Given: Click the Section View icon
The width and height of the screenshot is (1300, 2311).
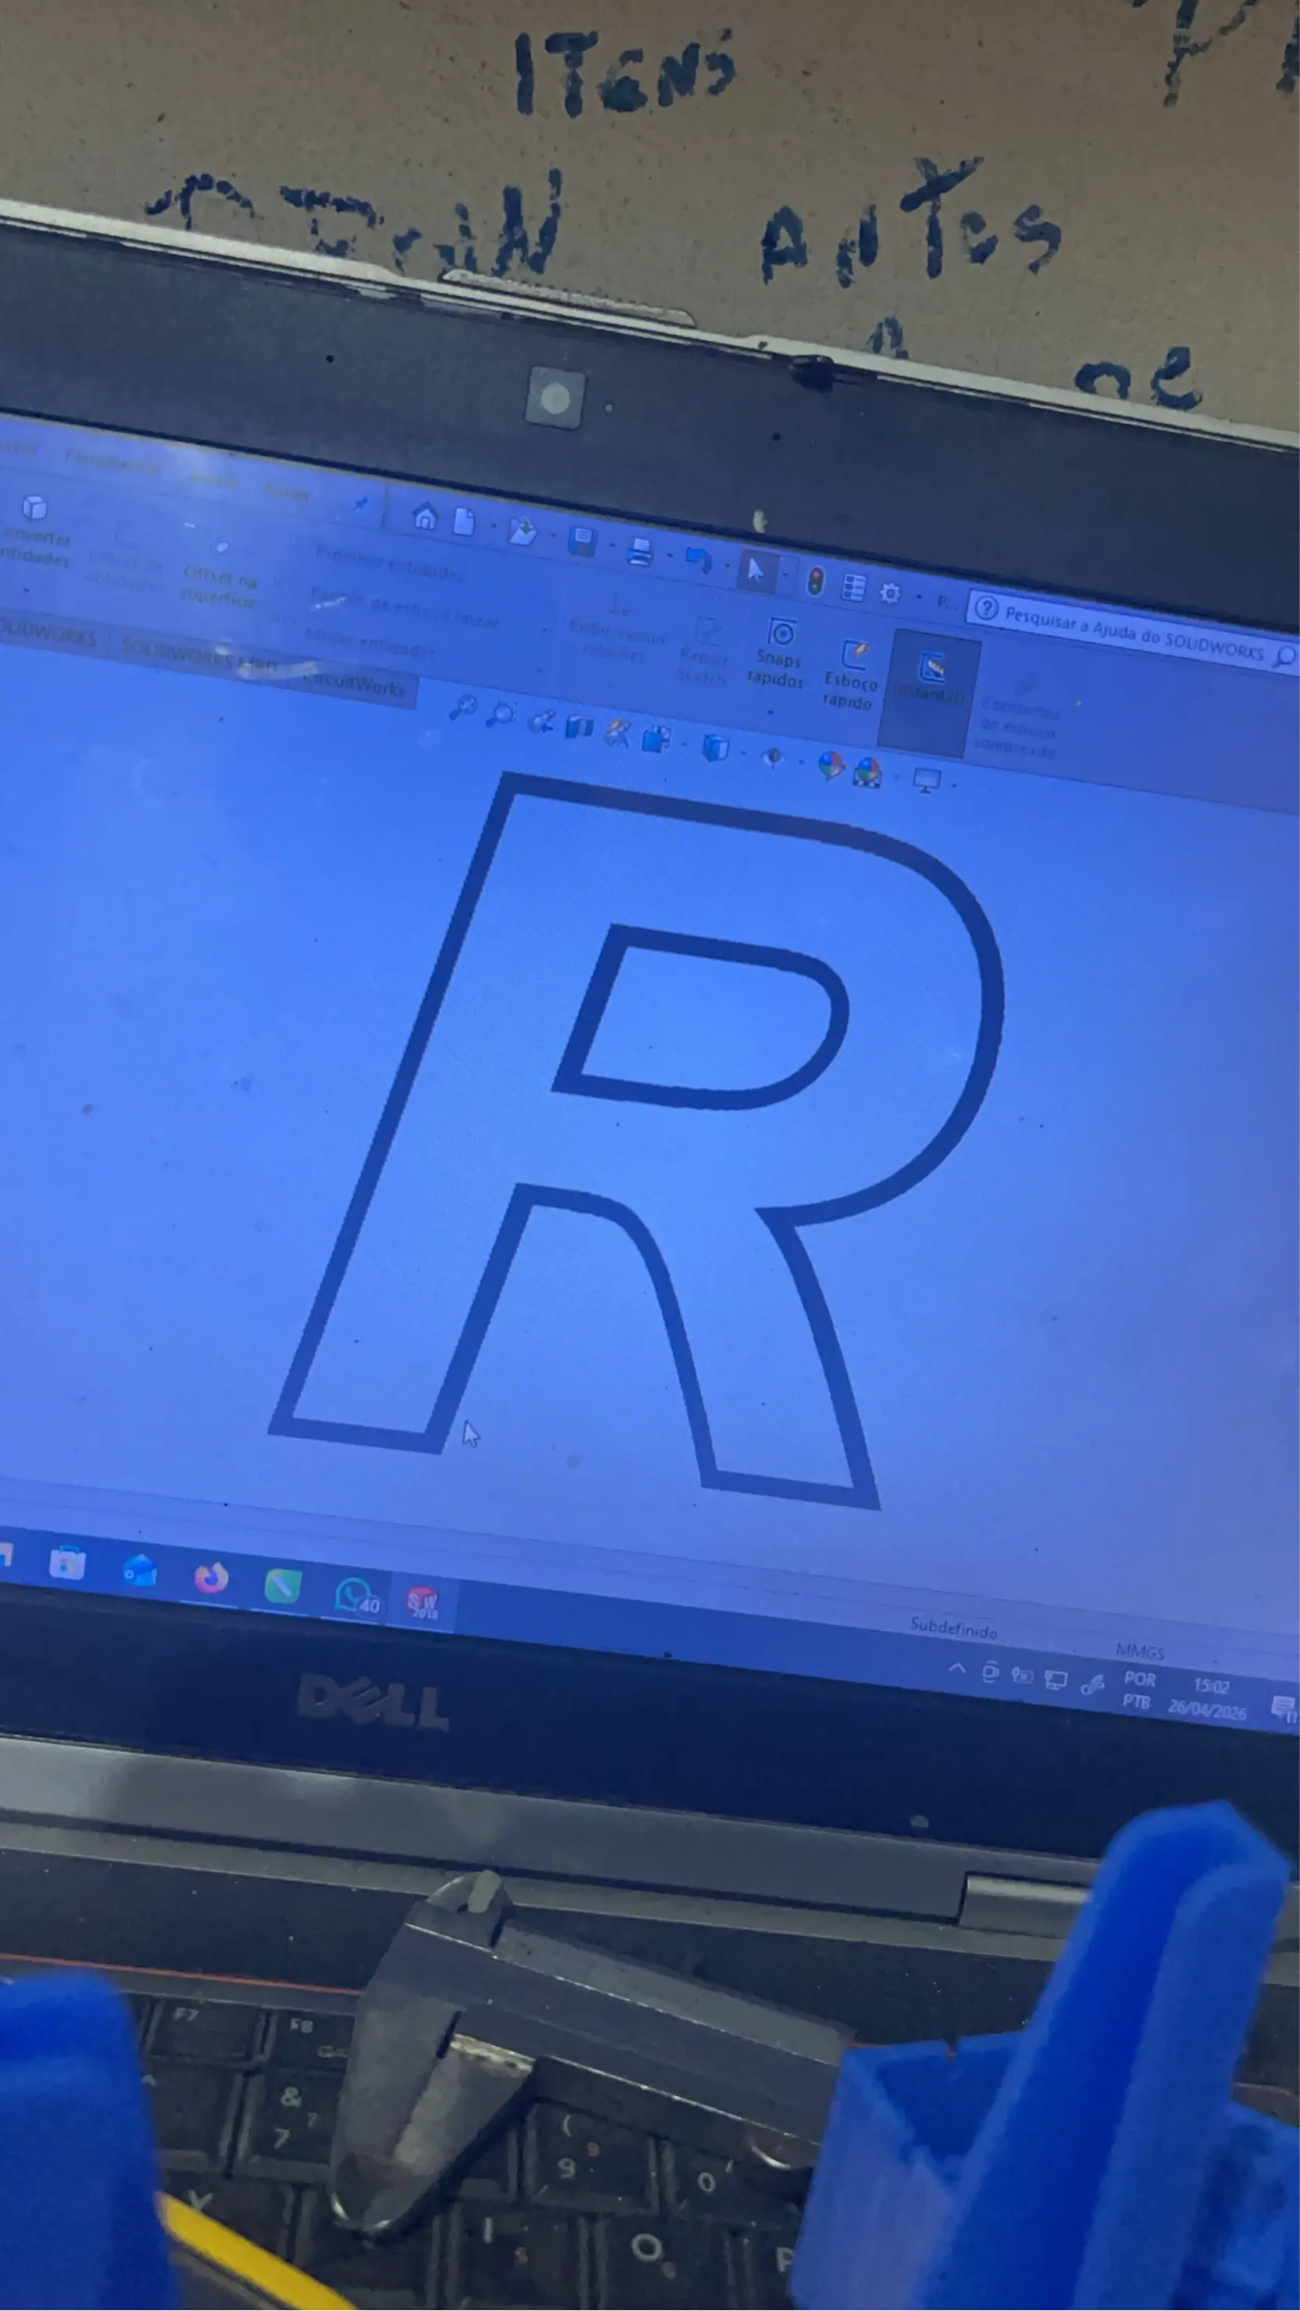Looking at the screenshot, I should click(578, 726).
